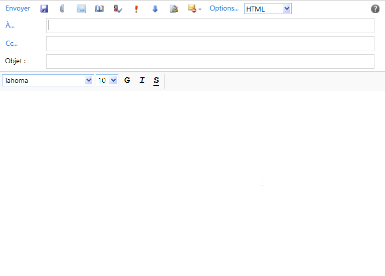Open help with the question mark icon
385x276 pixels.
click(x=375, y=9)
